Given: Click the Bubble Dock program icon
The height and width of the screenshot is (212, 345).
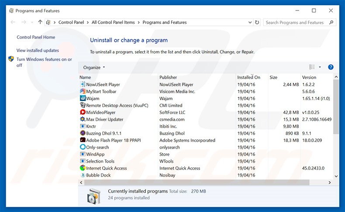Looking at the screenshot, I should (x=83, y=175).
